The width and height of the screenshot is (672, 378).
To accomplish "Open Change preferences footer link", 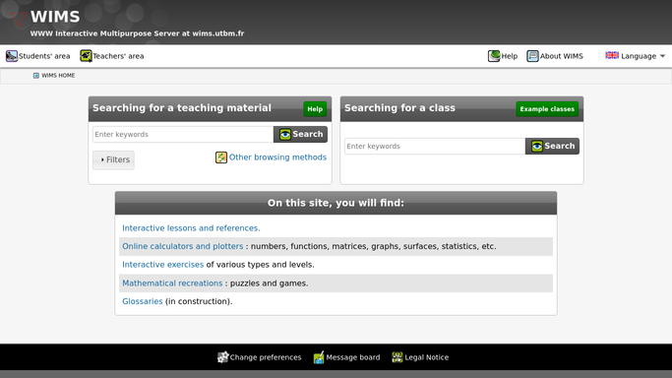I will tap(266, 357).
